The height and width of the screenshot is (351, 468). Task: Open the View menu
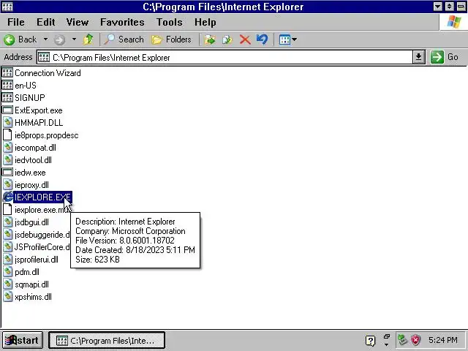tap(78, 22)
